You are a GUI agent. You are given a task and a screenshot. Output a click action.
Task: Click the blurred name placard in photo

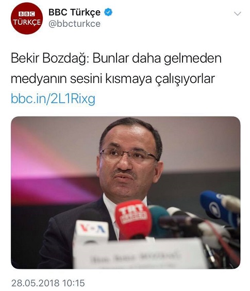(x=139, y=254)
